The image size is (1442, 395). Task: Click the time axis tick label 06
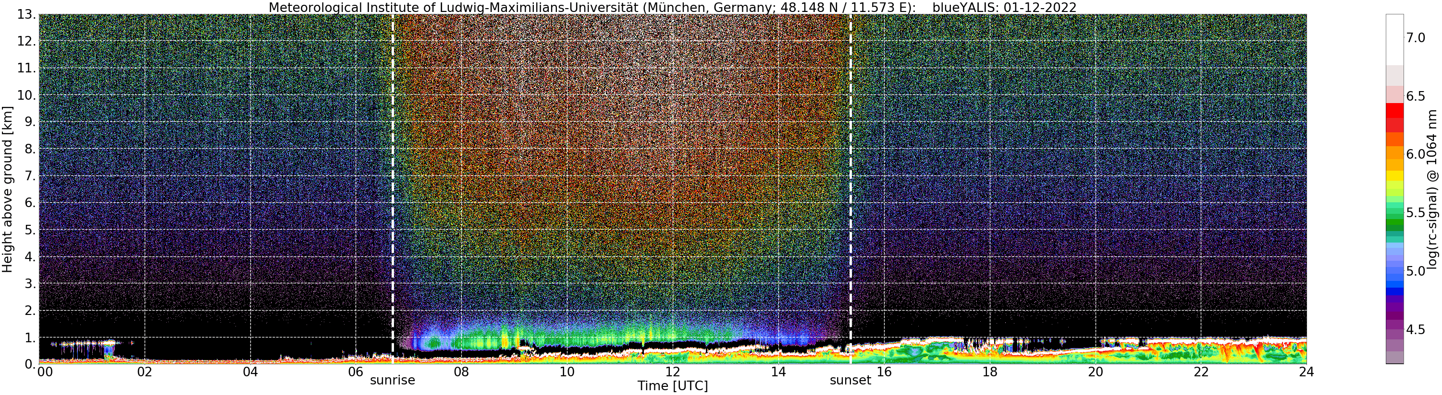[356, 372]
